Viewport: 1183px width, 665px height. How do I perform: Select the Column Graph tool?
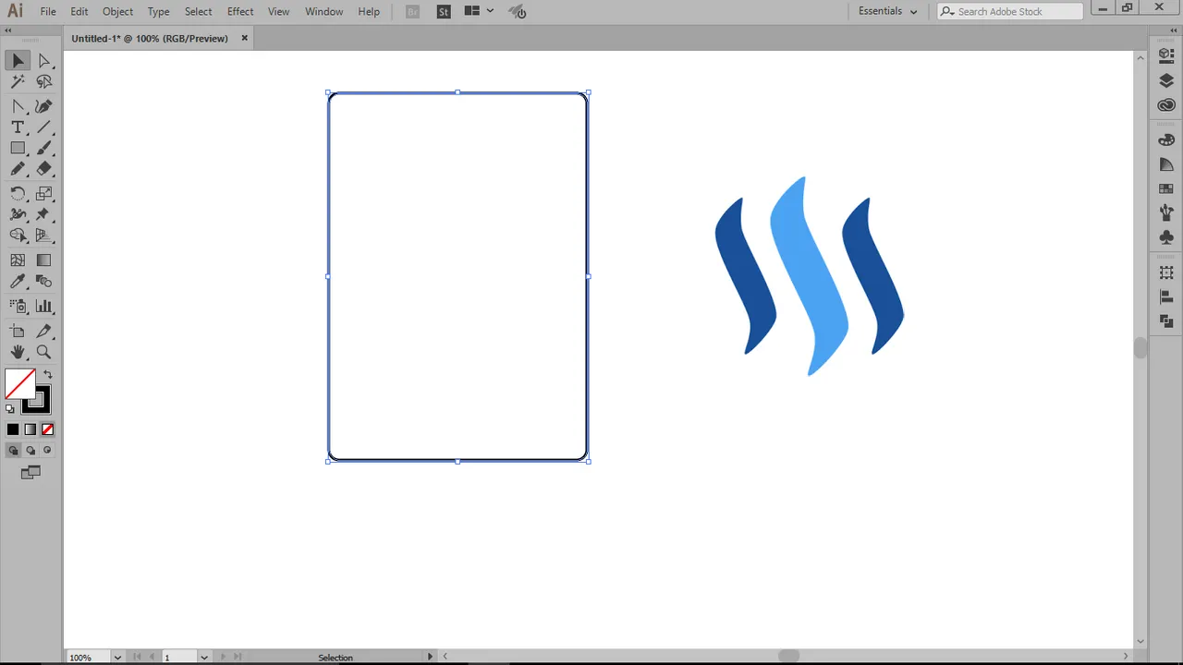click(43, 306)
